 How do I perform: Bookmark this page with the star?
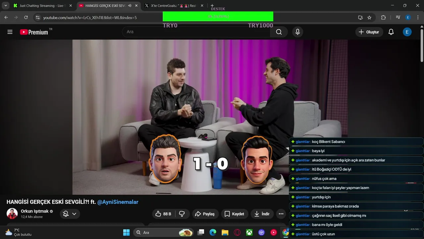(x=369, y=17)
